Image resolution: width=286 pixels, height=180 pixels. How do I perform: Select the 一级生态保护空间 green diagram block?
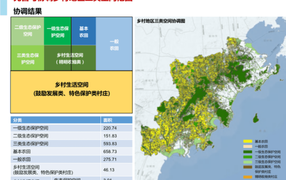58,31
